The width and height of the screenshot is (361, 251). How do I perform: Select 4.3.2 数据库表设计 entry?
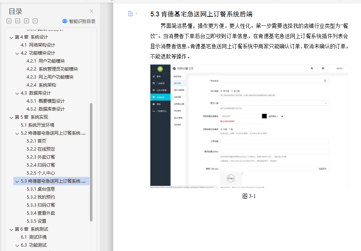(45, 109)
